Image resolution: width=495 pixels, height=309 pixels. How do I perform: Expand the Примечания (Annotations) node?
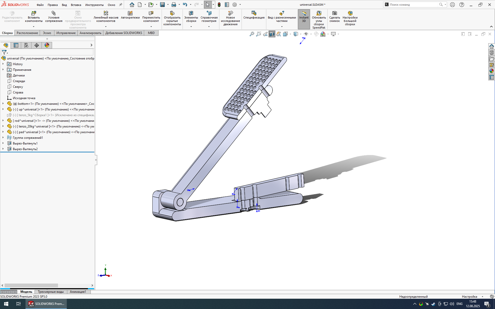[x=3, y=70]
